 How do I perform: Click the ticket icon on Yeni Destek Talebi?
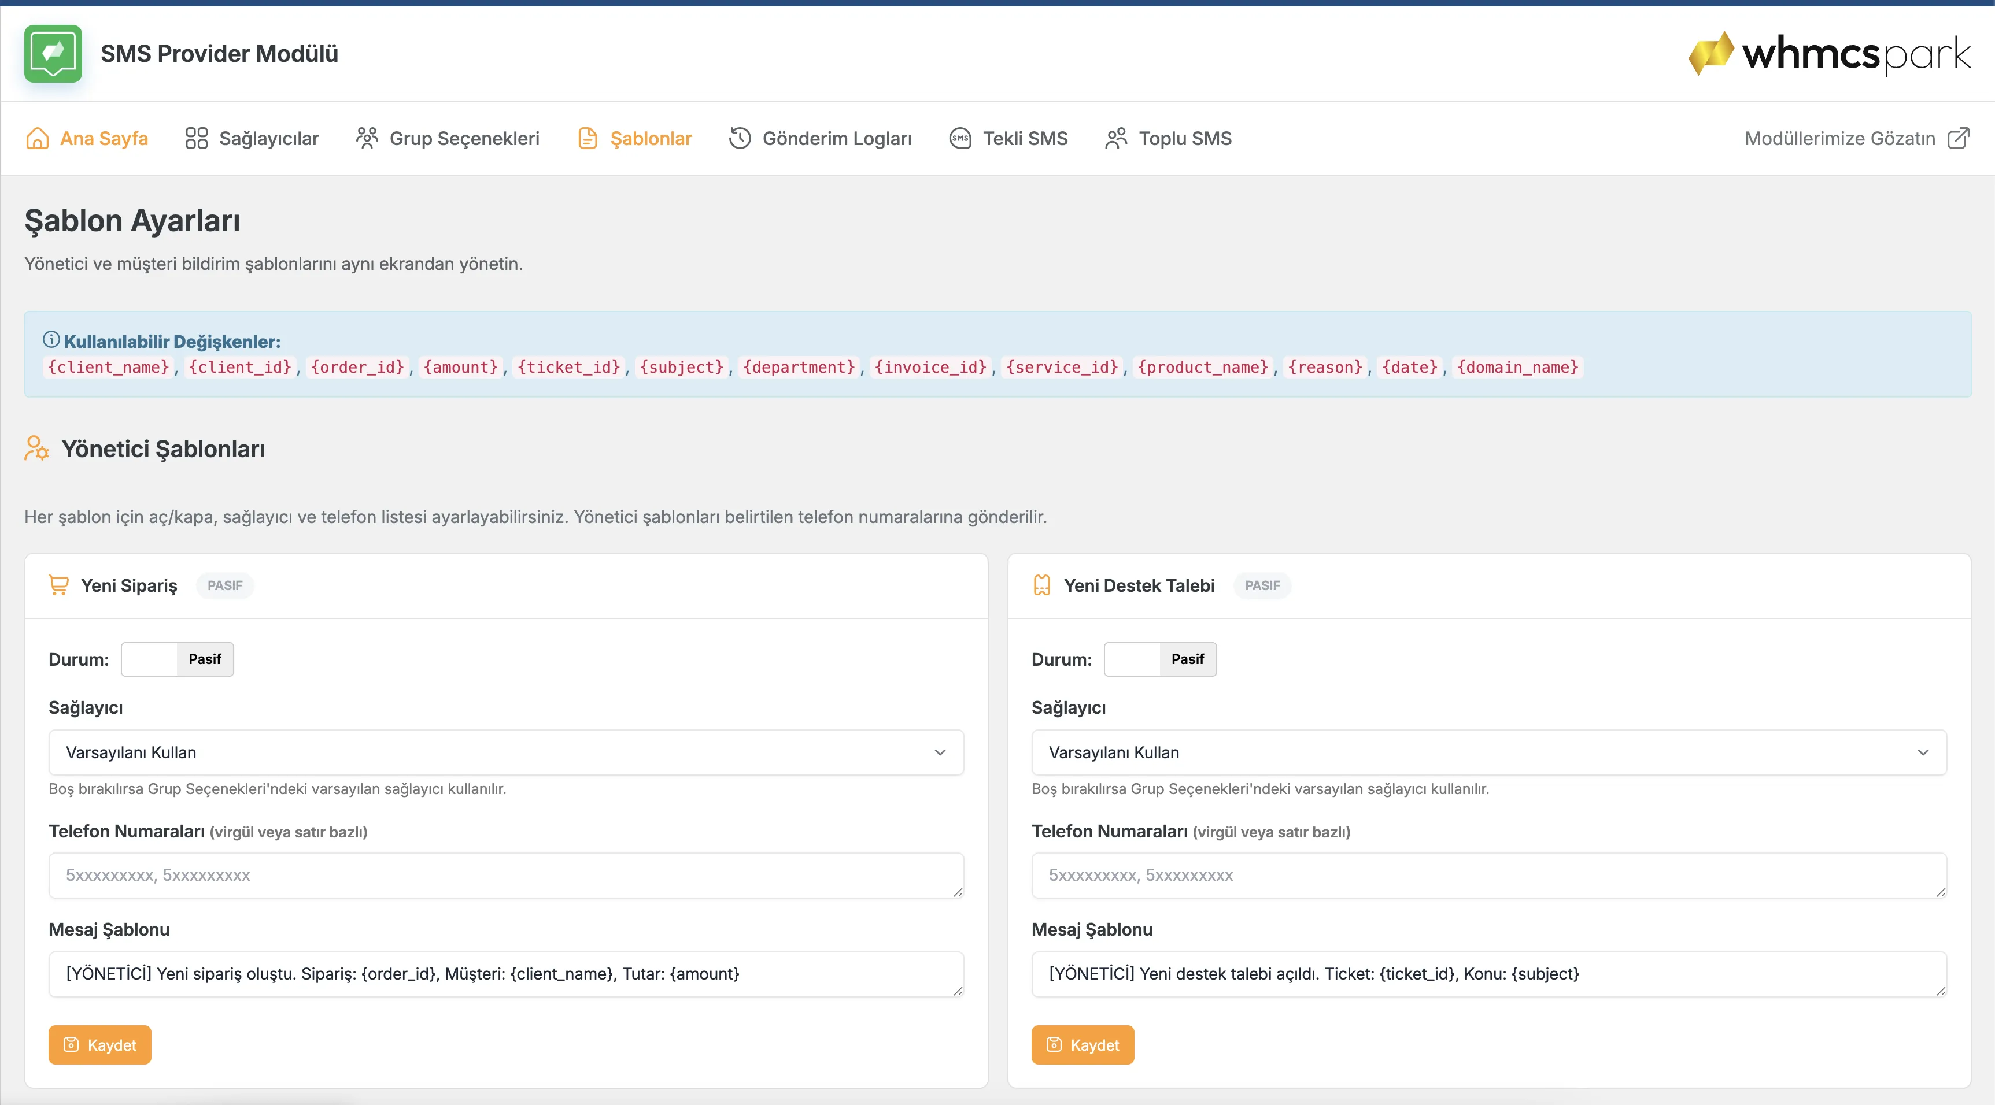coord(1041,585)
